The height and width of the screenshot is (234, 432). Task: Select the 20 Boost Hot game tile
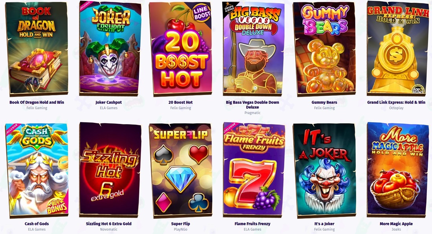pyautogui.click(x=181, y=49)
